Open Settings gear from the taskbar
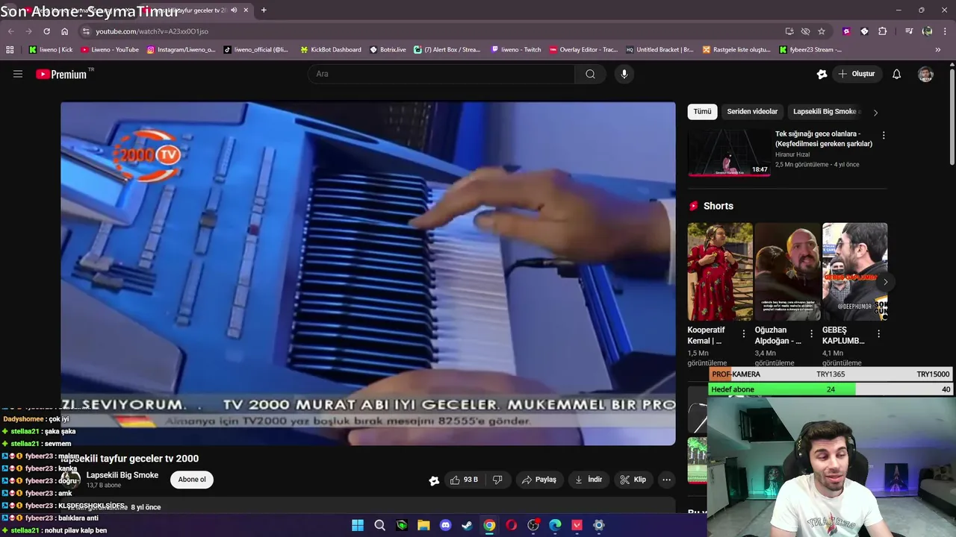 598,525
